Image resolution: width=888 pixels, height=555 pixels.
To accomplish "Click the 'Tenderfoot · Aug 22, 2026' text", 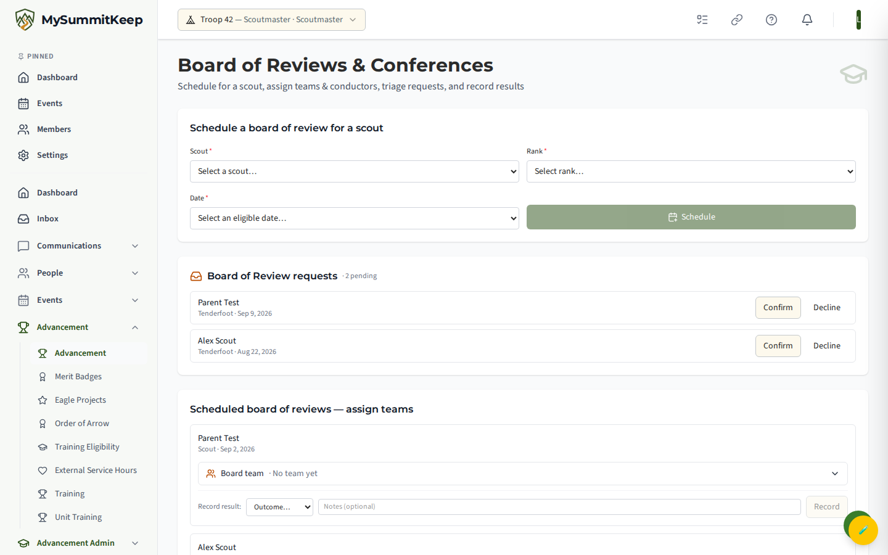I will click(237, 352).
